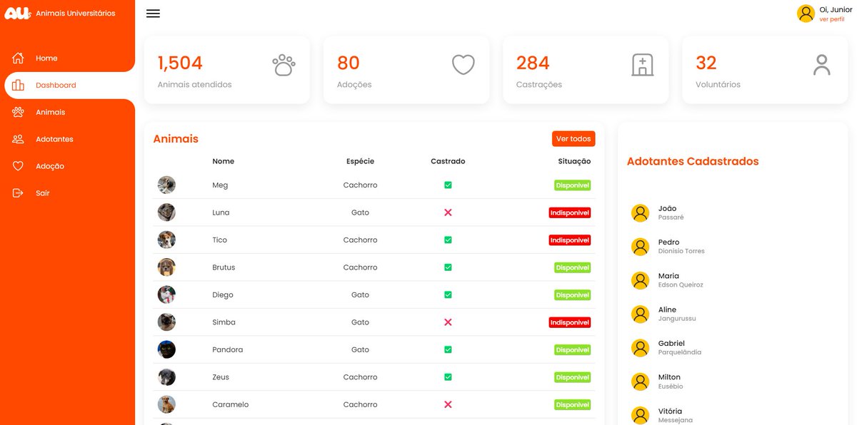Viewport: 857px width, 425px height.
Task: Click the hospital icon on the Castrações card
Action: 642,63
